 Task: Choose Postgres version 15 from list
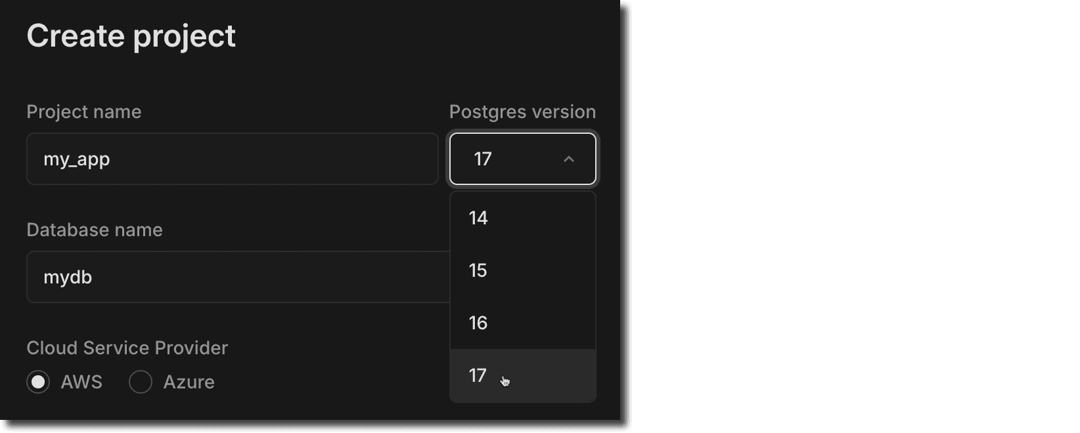coord(522,270)
